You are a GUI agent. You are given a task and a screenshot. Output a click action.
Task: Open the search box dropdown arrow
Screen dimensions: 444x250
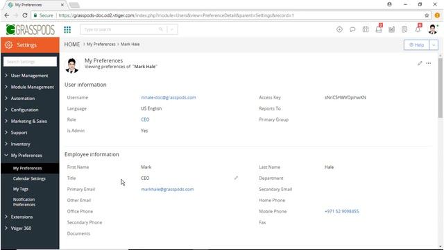tap(172, 29)
